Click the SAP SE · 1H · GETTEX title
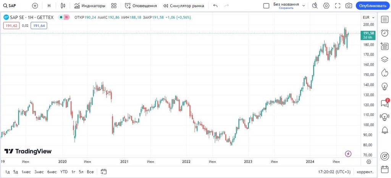The height and width of the screenshot is (178, 391). click(31, 17)
